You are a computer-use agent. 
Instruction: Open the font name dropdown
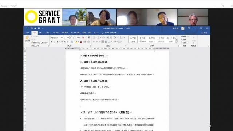pos(62,38)
